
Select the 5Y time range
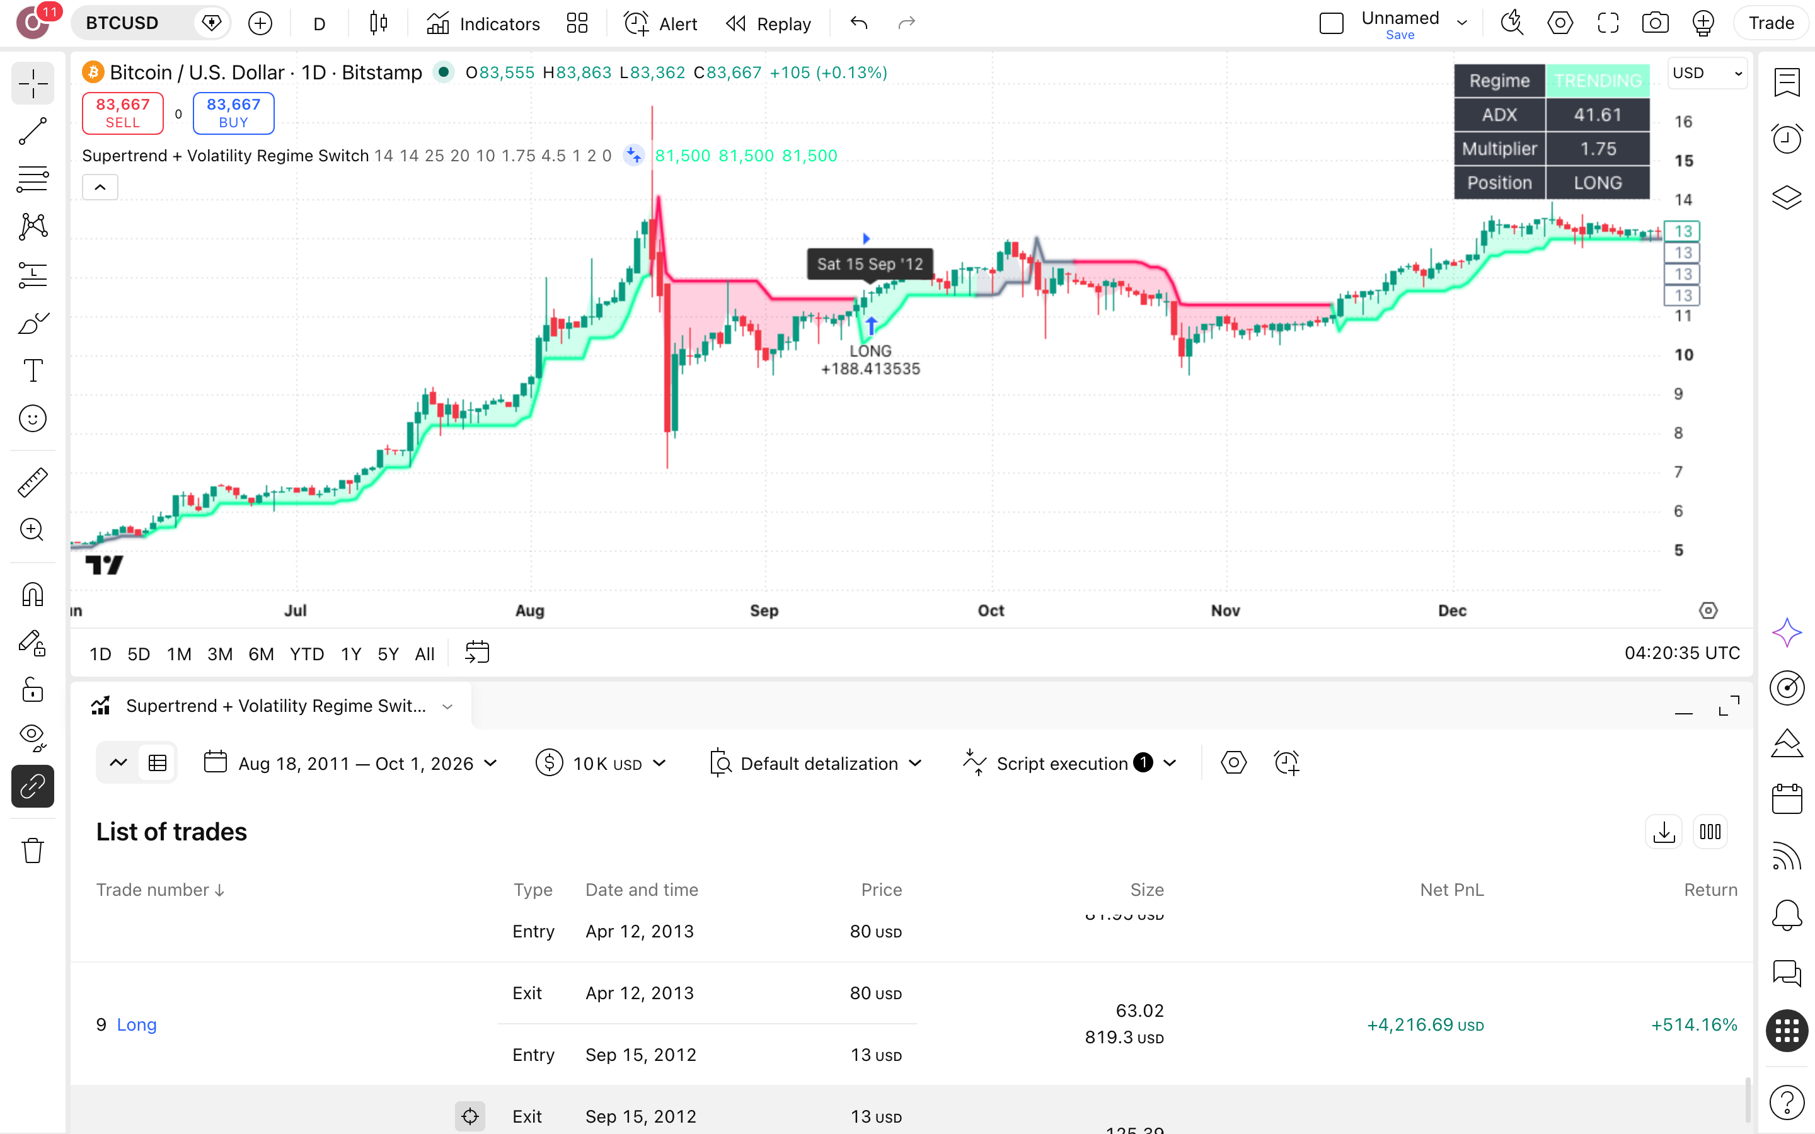pos(388,654)
